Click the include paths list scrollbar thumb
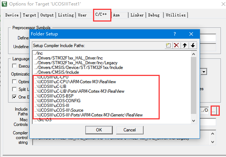The image size is (226, 157). (193, 85)
